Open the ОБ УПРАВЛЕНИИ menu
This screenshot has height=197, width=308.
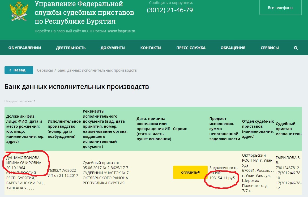tap(25, 48)
